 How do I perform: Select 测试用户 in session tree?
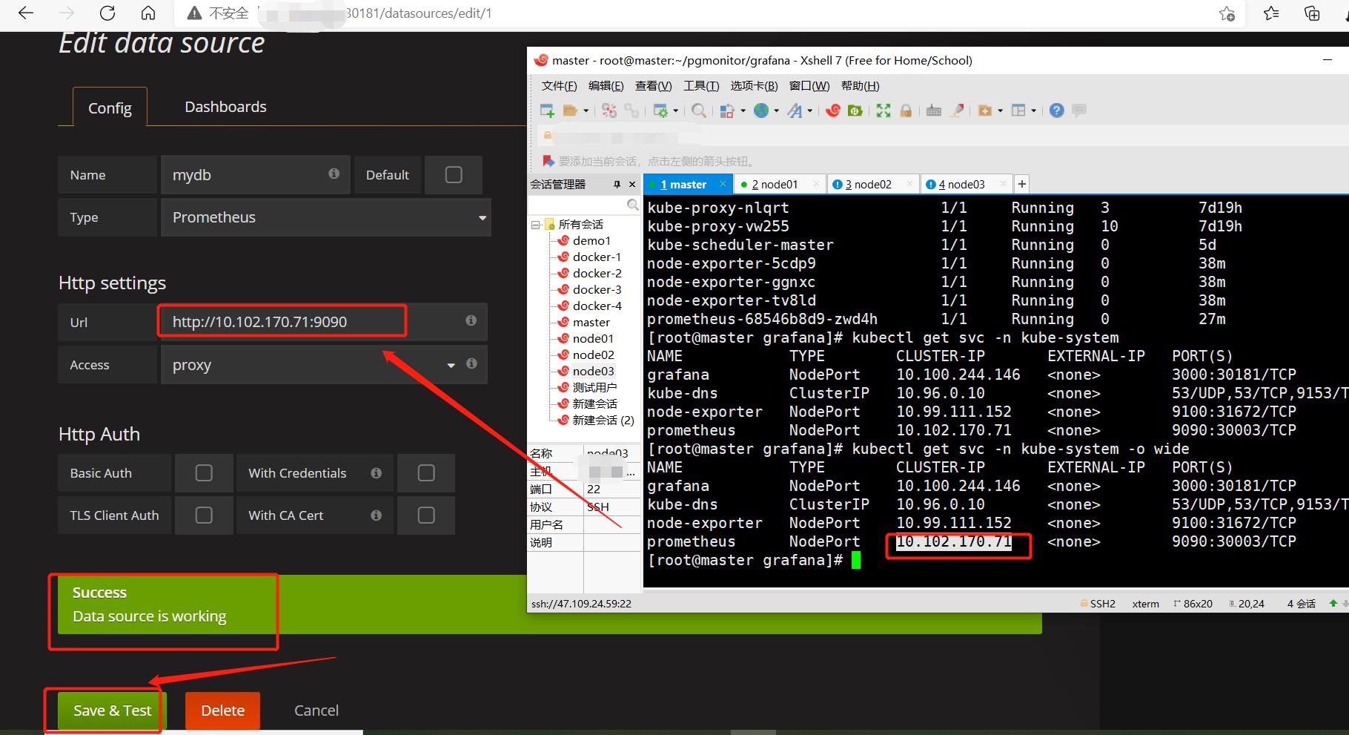point(594,387)
